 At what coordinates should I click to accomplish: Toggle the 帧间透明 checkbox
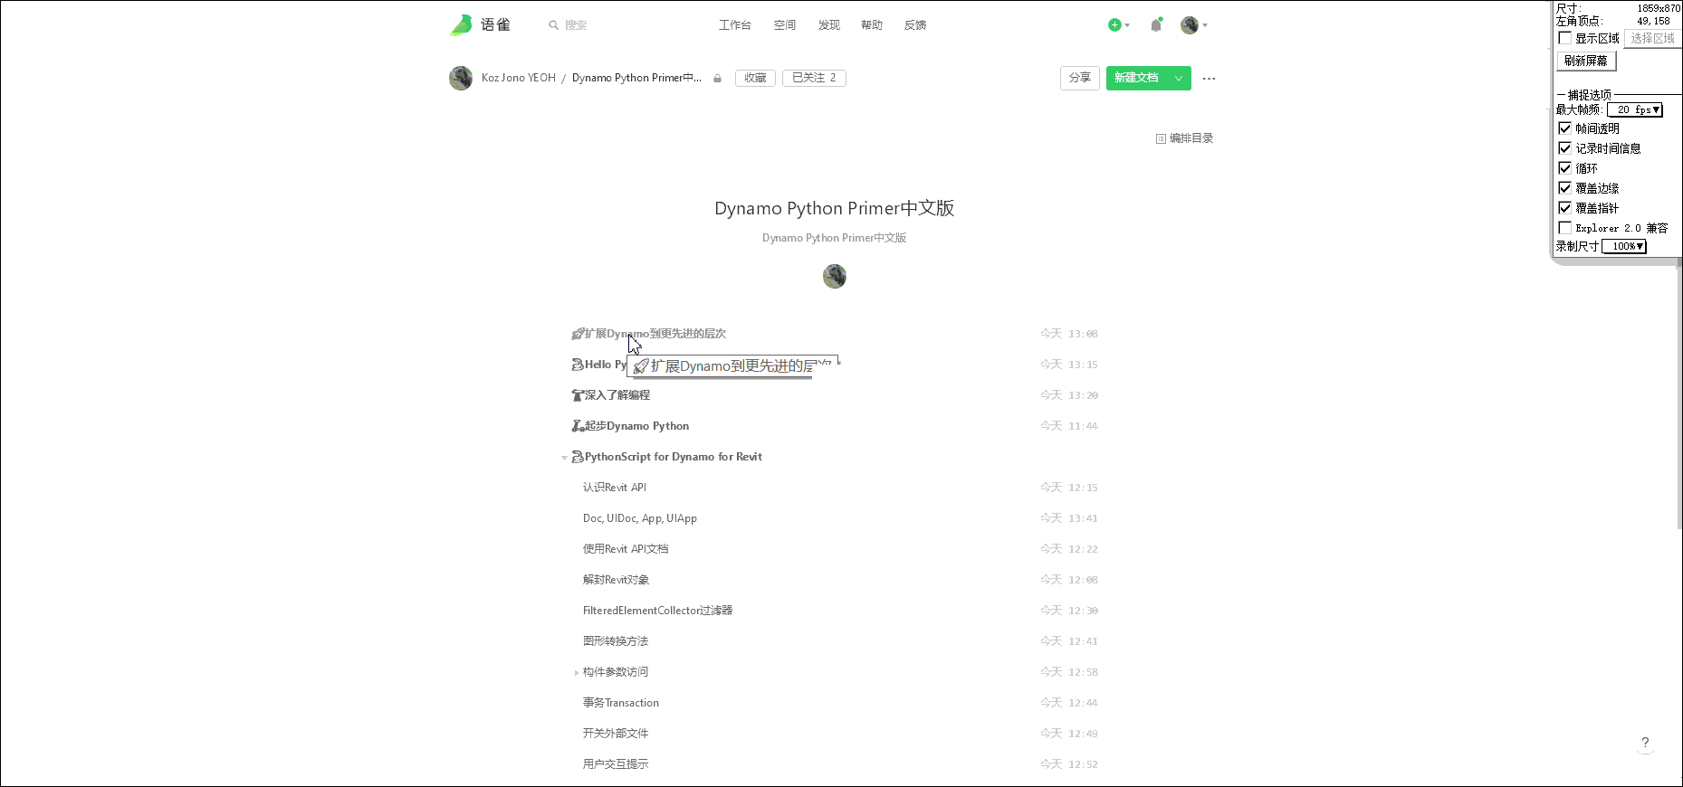pos(1564,128)
